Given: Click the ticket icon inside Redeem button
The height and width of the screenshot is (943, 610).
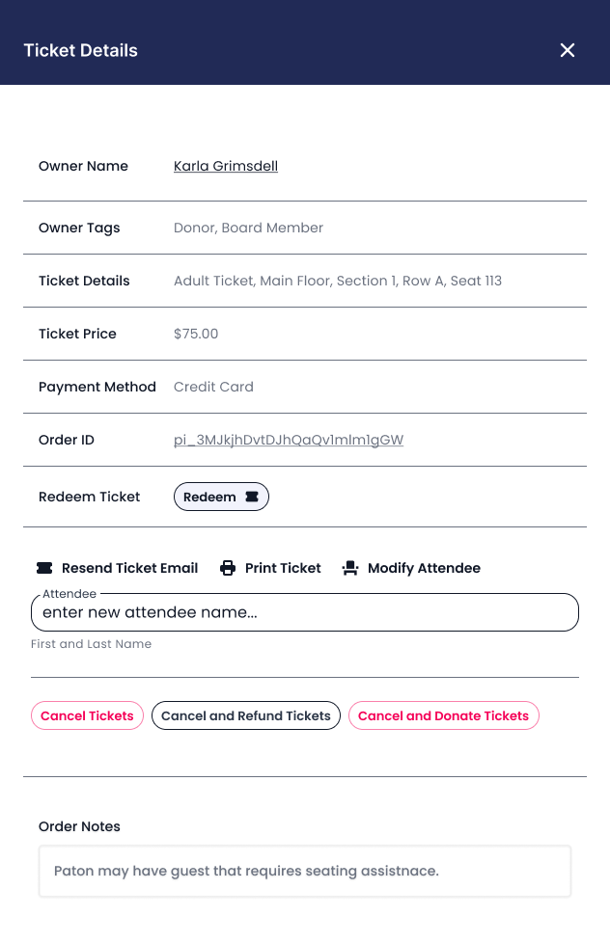Looking at the screenshot, I should pos(252,497).
